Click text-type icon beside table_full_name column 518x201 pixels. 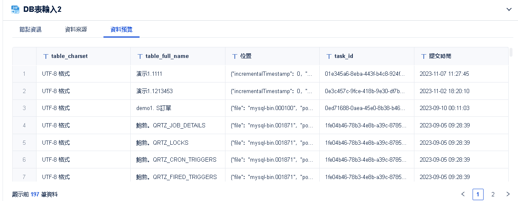[x=140, y=56]
